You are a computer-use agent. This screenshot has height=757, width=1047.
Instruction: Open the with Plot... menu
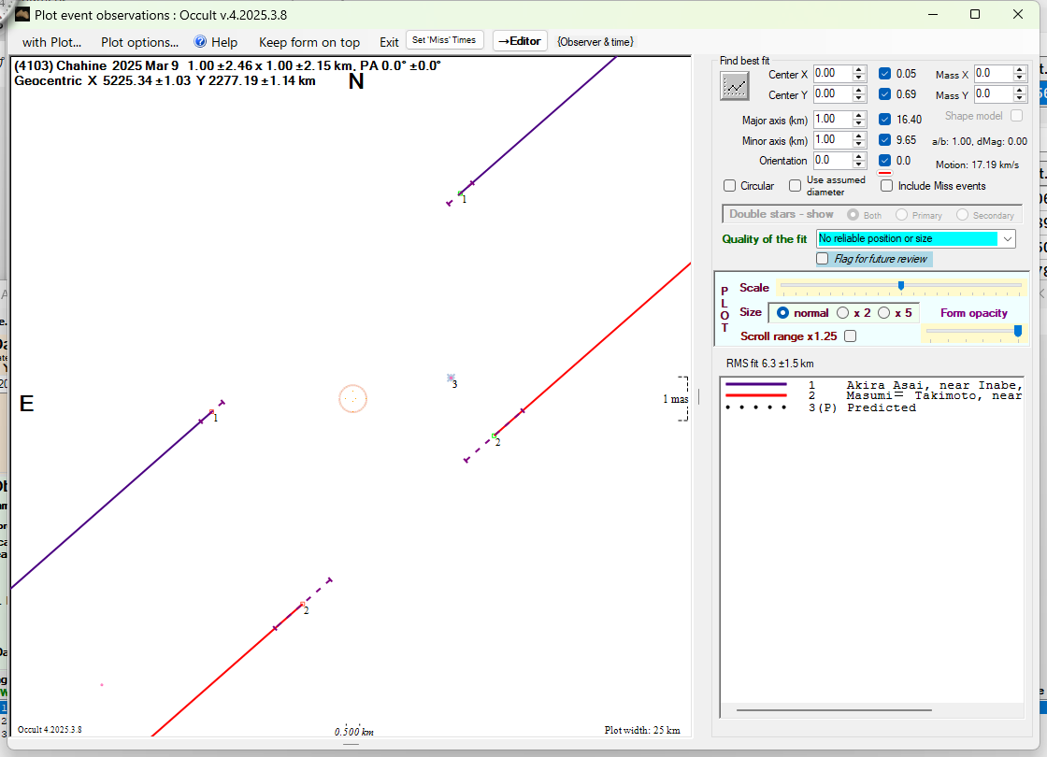click(51, 42)
